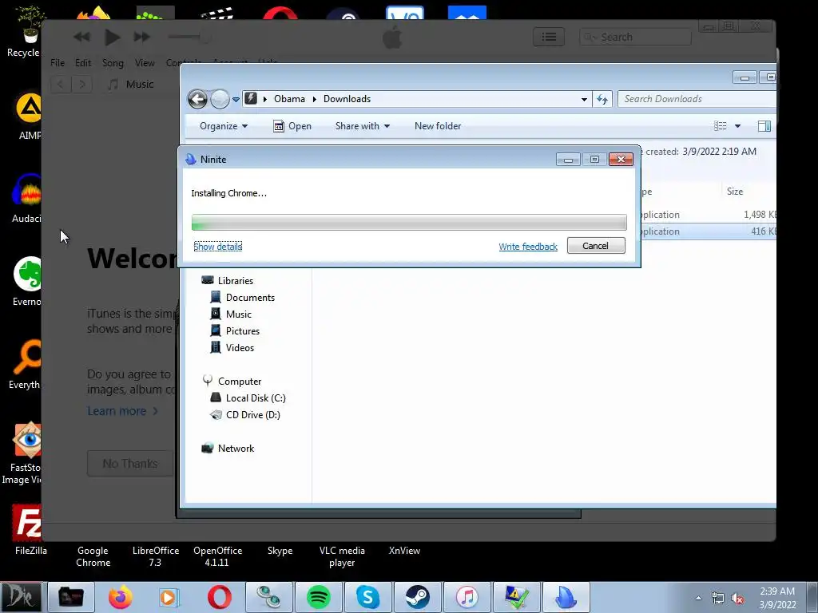Select Computer in the navigation tree

232,381
